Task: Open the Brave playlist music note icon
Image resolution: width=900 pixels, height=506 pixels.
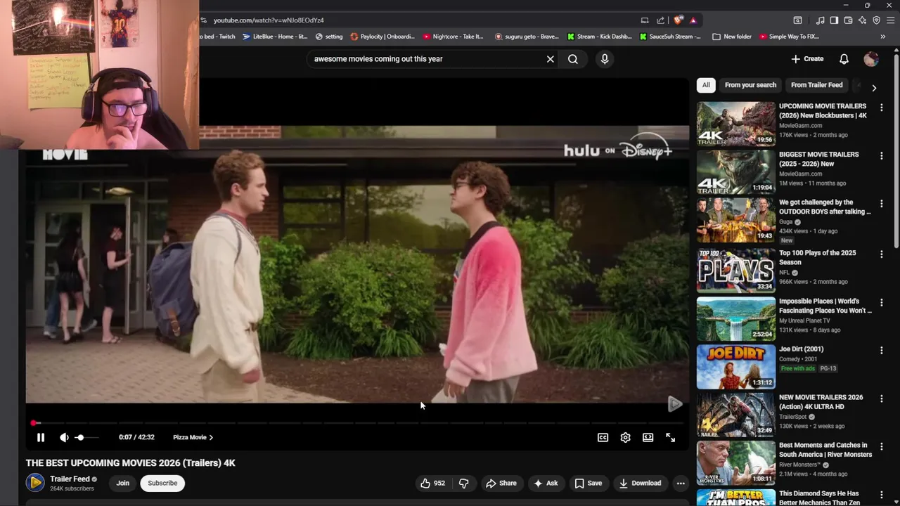Action: (820, 20)
